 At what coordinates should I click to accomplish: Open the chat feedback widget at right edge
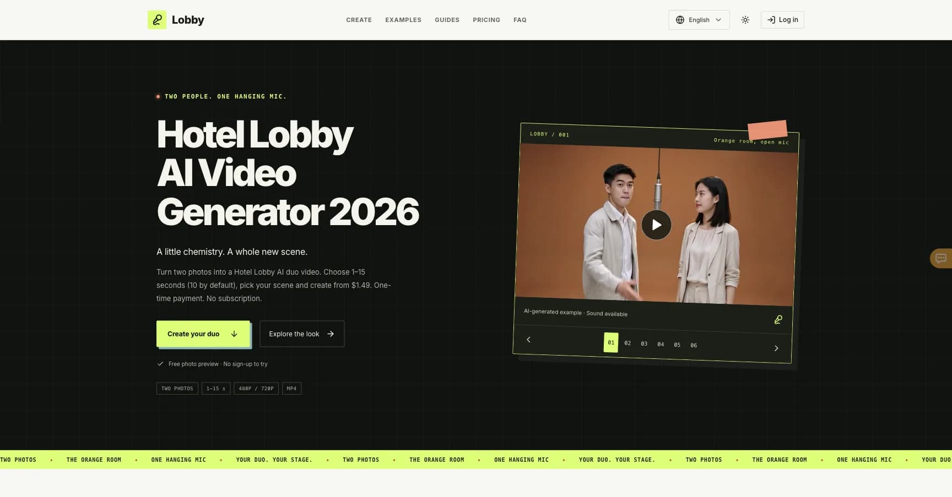tap(941, 258)
